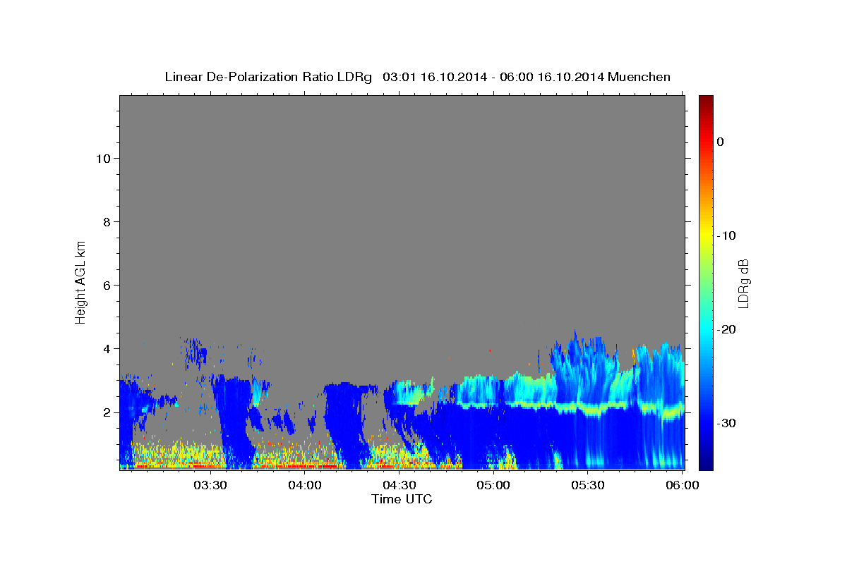Click the dark blue bottom of the colorbar
This screenshot has width=847, height=564.
(706, 463)
